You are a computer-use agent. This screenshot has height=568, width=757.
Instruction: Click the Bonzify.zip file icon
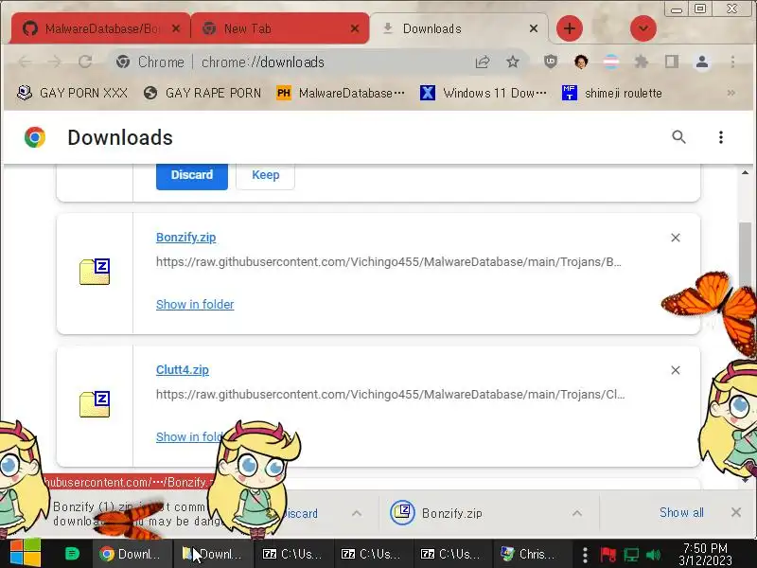95,272
